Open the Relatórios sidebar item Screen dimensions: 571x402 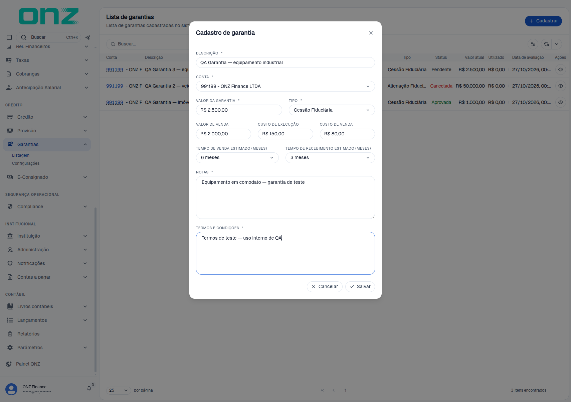click(x=47, y=334)
